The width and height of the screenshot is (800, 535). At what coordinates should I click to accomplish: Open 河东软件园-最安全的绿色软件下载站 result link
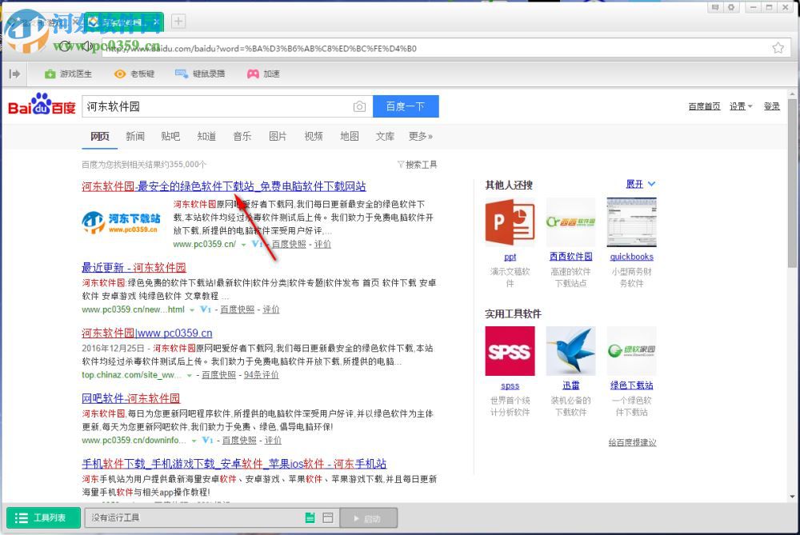pos(223,186)
